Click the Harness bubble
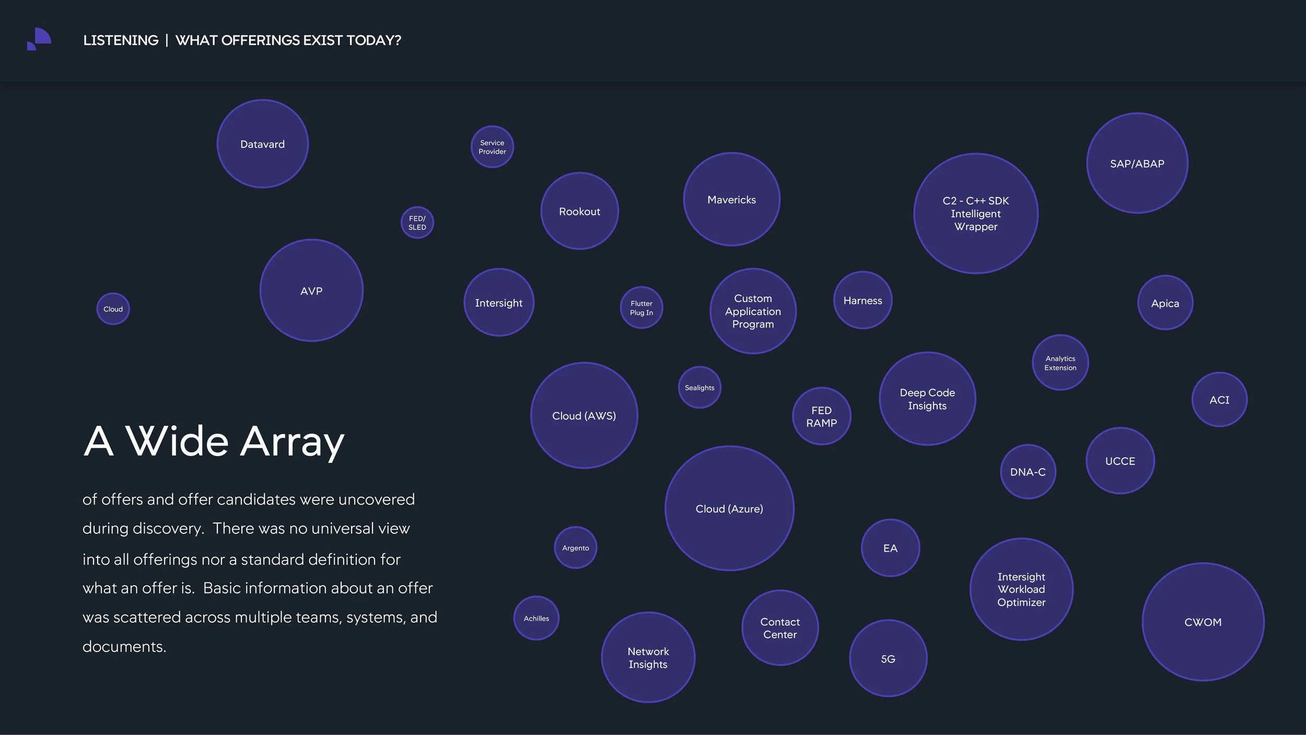Viewport: 1306px width, 735px height. [x=862, y=300]
